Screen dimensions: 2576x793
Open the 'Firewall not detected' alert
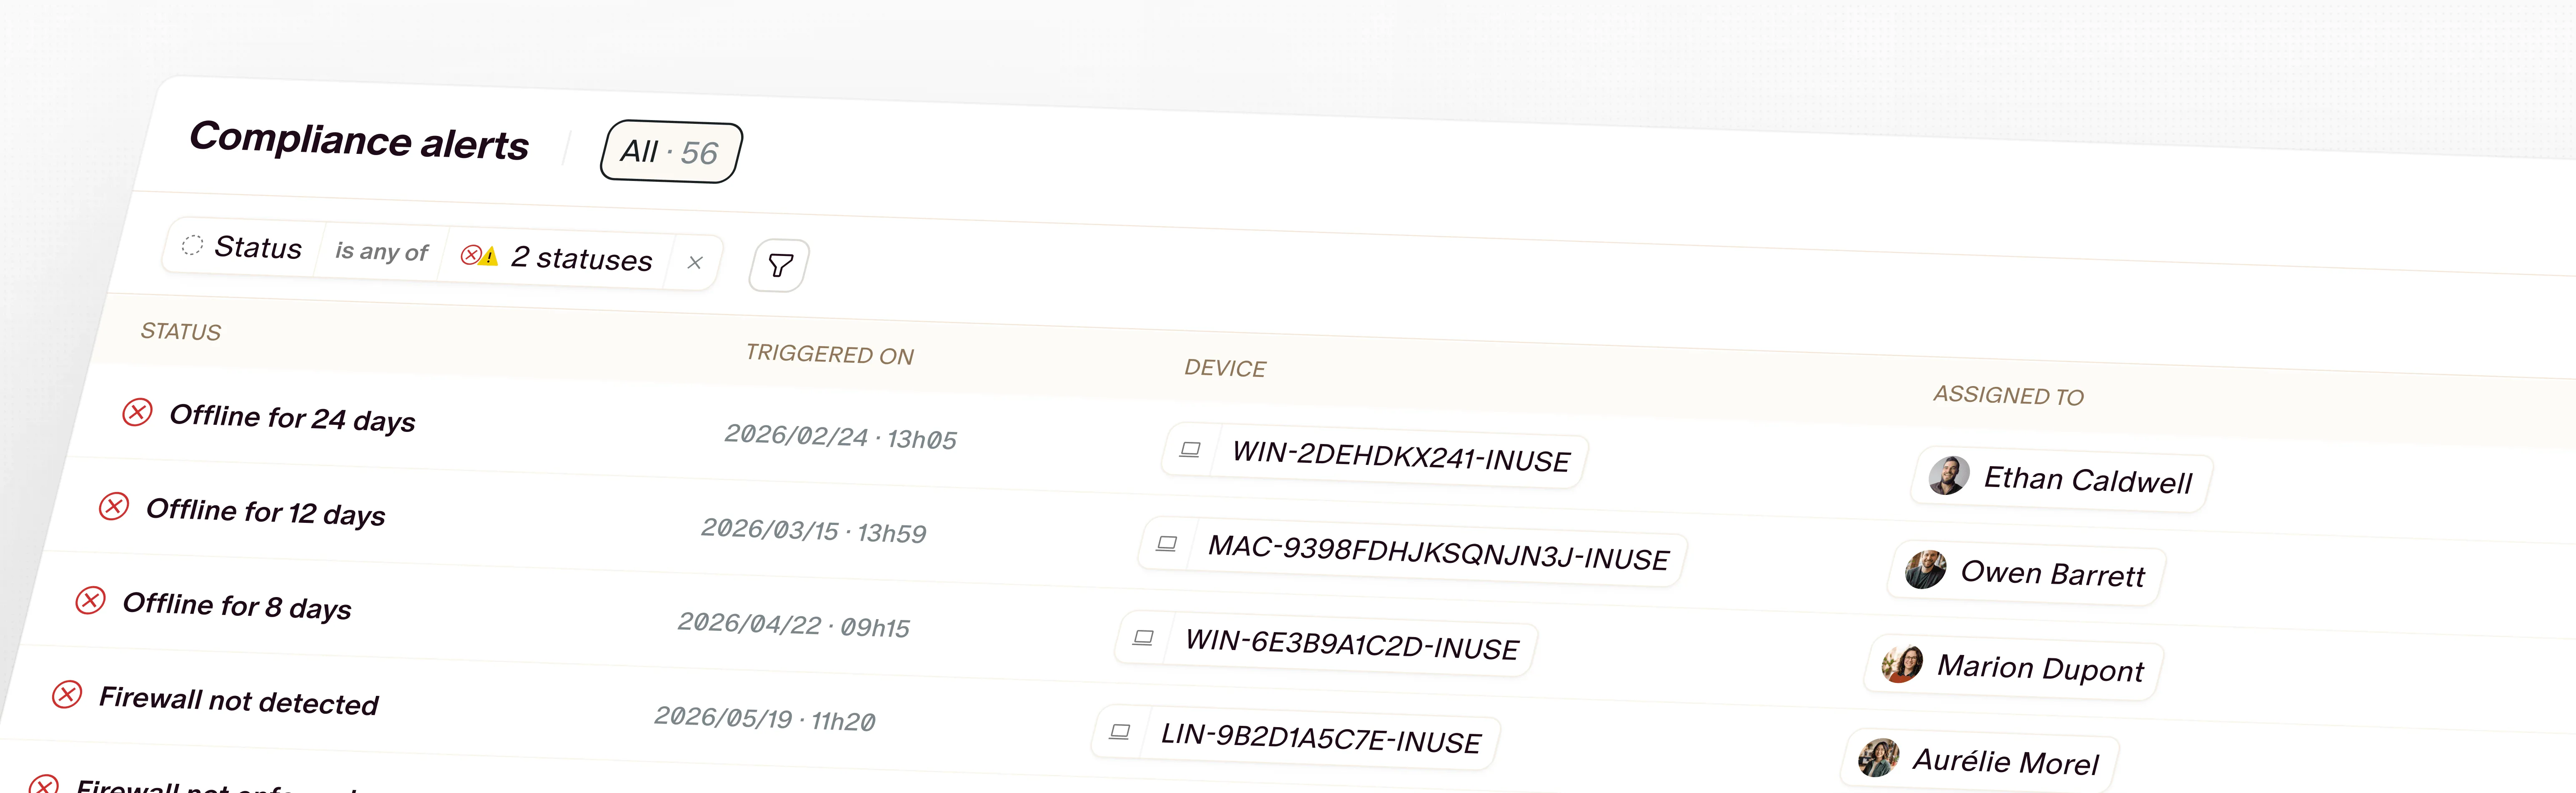click(239, 700)
